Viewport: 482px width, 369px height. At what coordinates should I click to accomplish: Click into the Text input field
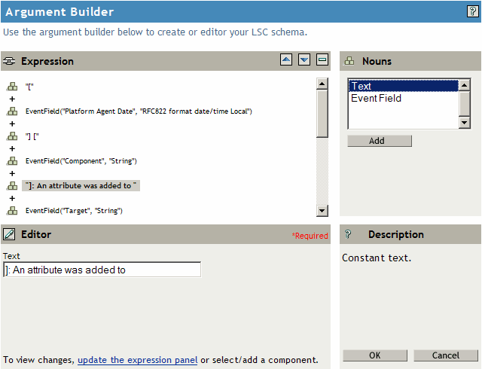coord(102,270)
